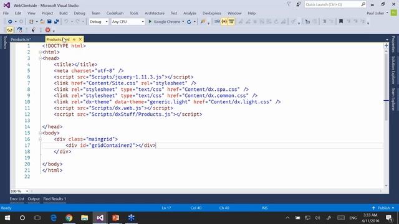Click the Publish button in status bar

(x=383, y=208)
